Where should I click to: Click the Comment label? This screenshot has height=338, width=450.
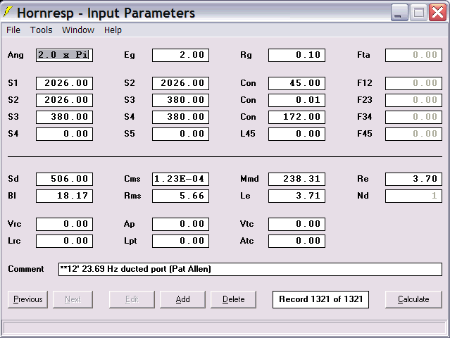[x=26, y=269]
